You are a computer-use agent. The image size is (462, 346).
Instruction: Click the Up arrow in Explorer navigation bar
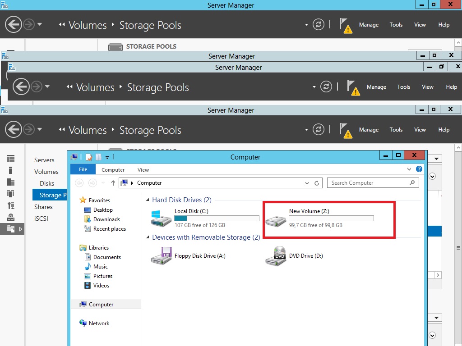[x=113, y=183]
